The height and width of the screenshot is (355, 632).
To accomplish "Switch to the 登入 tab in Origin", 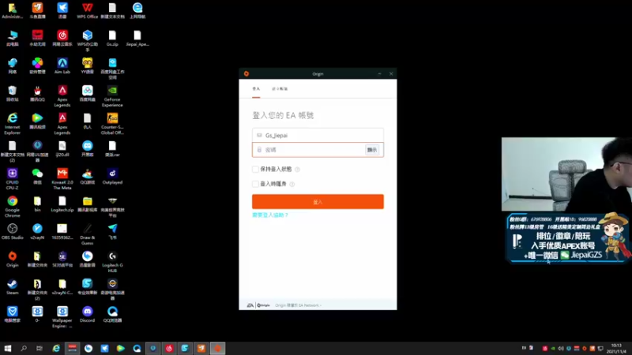I will coord(256,89).
